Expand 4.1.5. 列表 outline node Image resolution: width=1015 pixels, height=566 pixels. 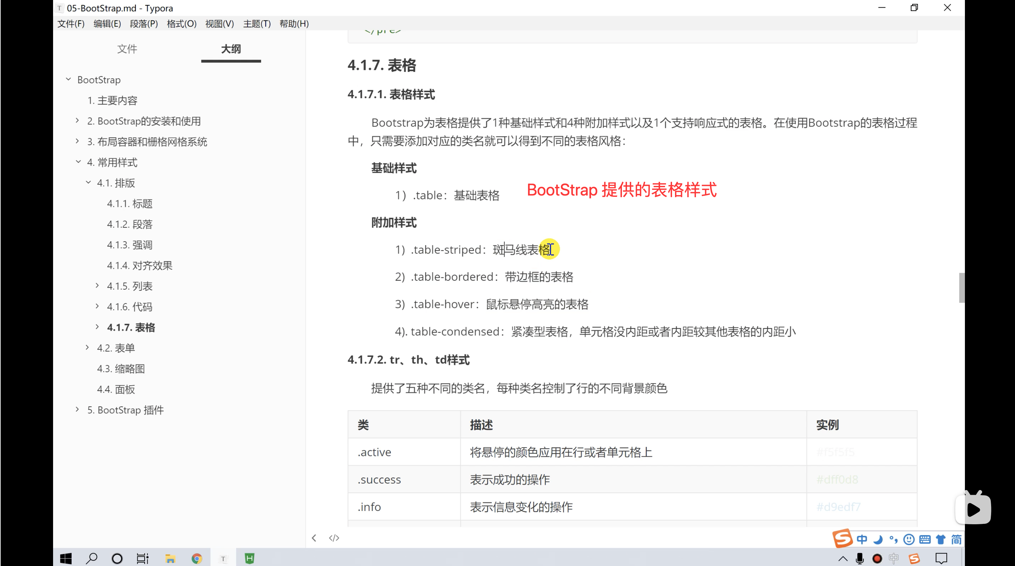pos(97,286)
